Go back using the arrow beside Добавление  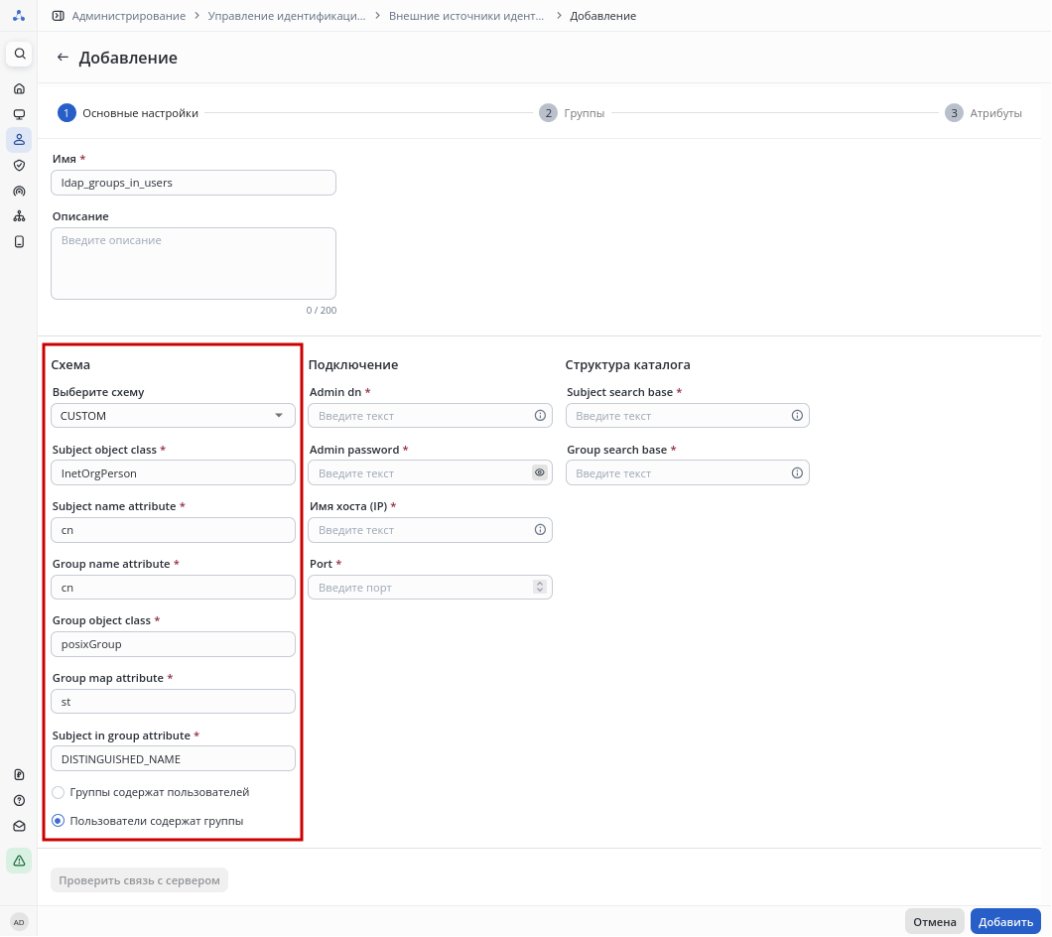(x=63, y=58)
